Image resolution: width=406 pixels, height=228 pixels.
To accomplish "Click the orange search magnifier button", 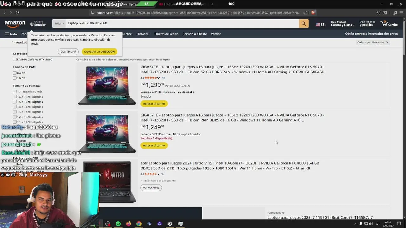I will (x=303, y=23).
